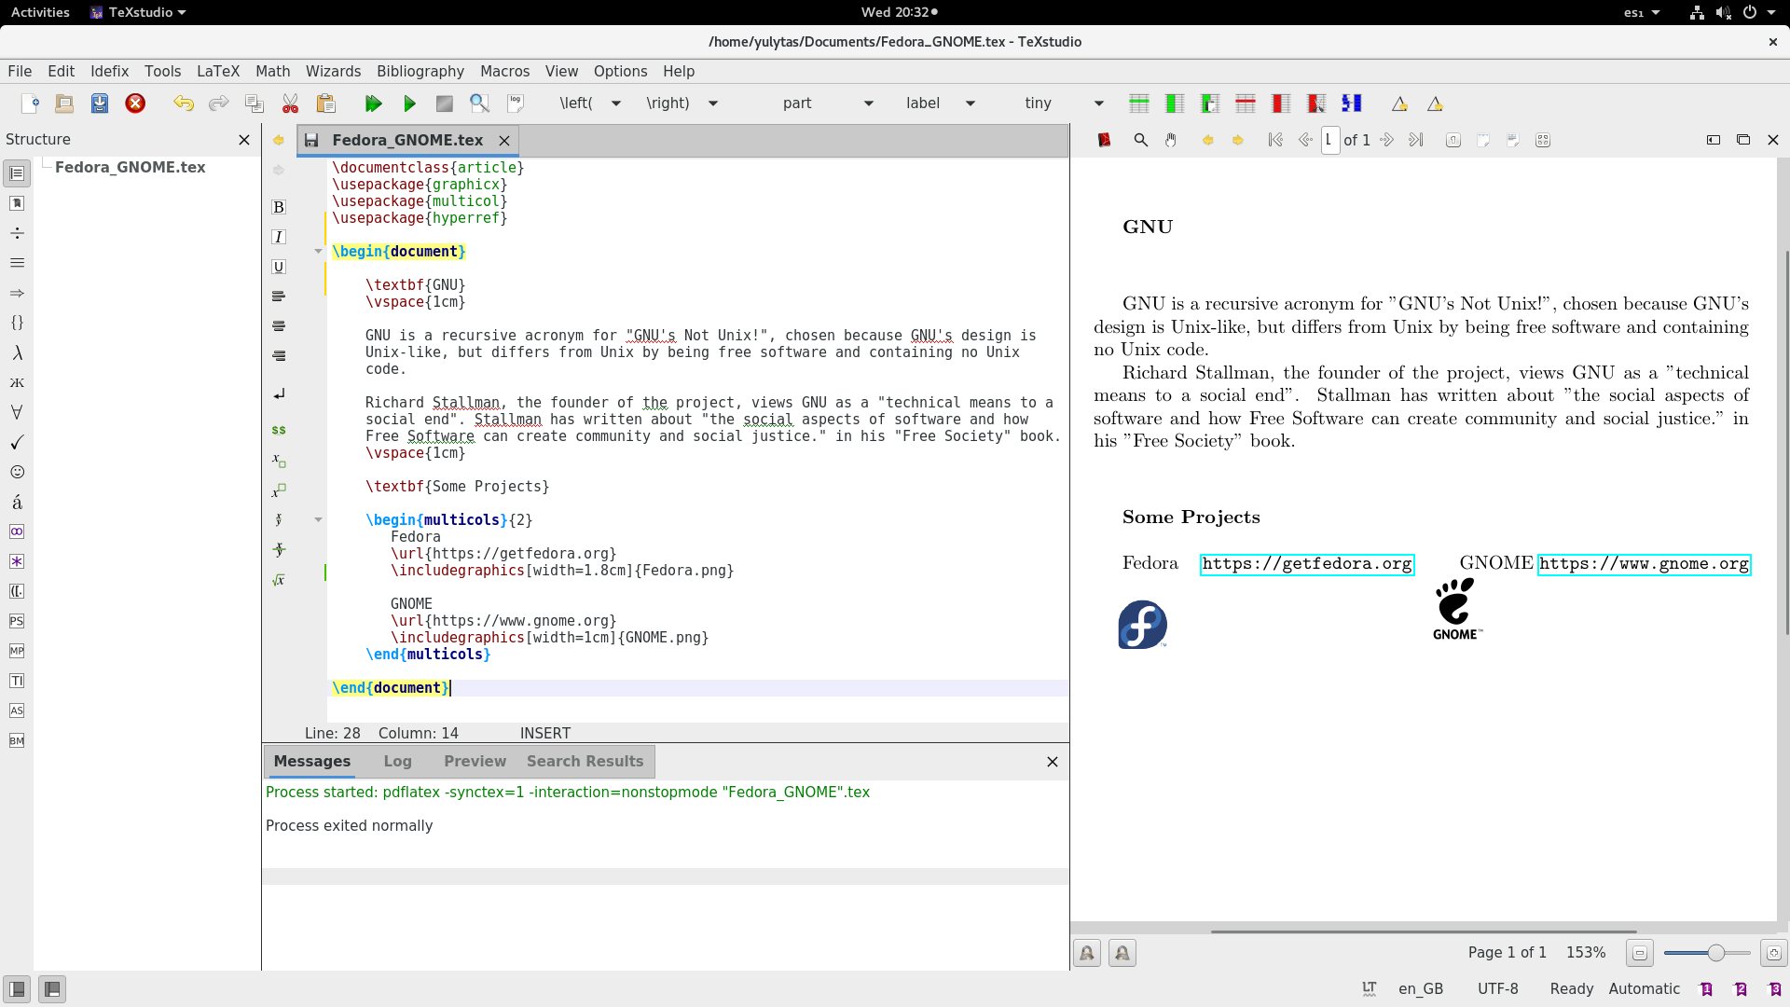Insert inline math with the $$ icon
The image size is (1790, 1007).
(278, 430)
